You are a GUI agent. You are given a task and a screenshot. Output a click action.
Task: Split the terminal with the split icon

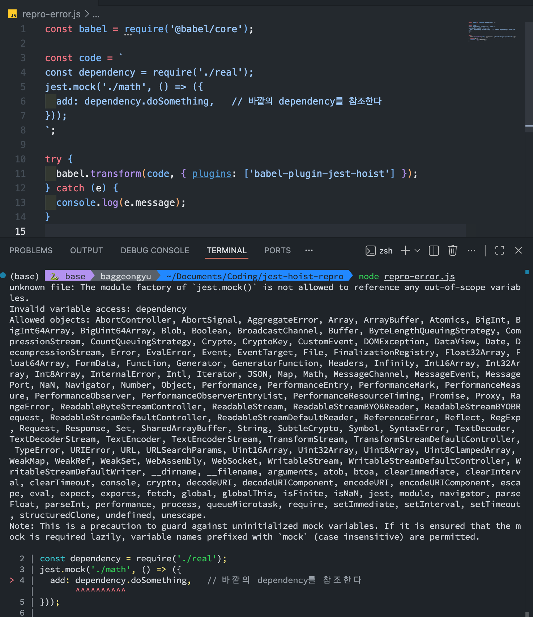tap(434, 250)
